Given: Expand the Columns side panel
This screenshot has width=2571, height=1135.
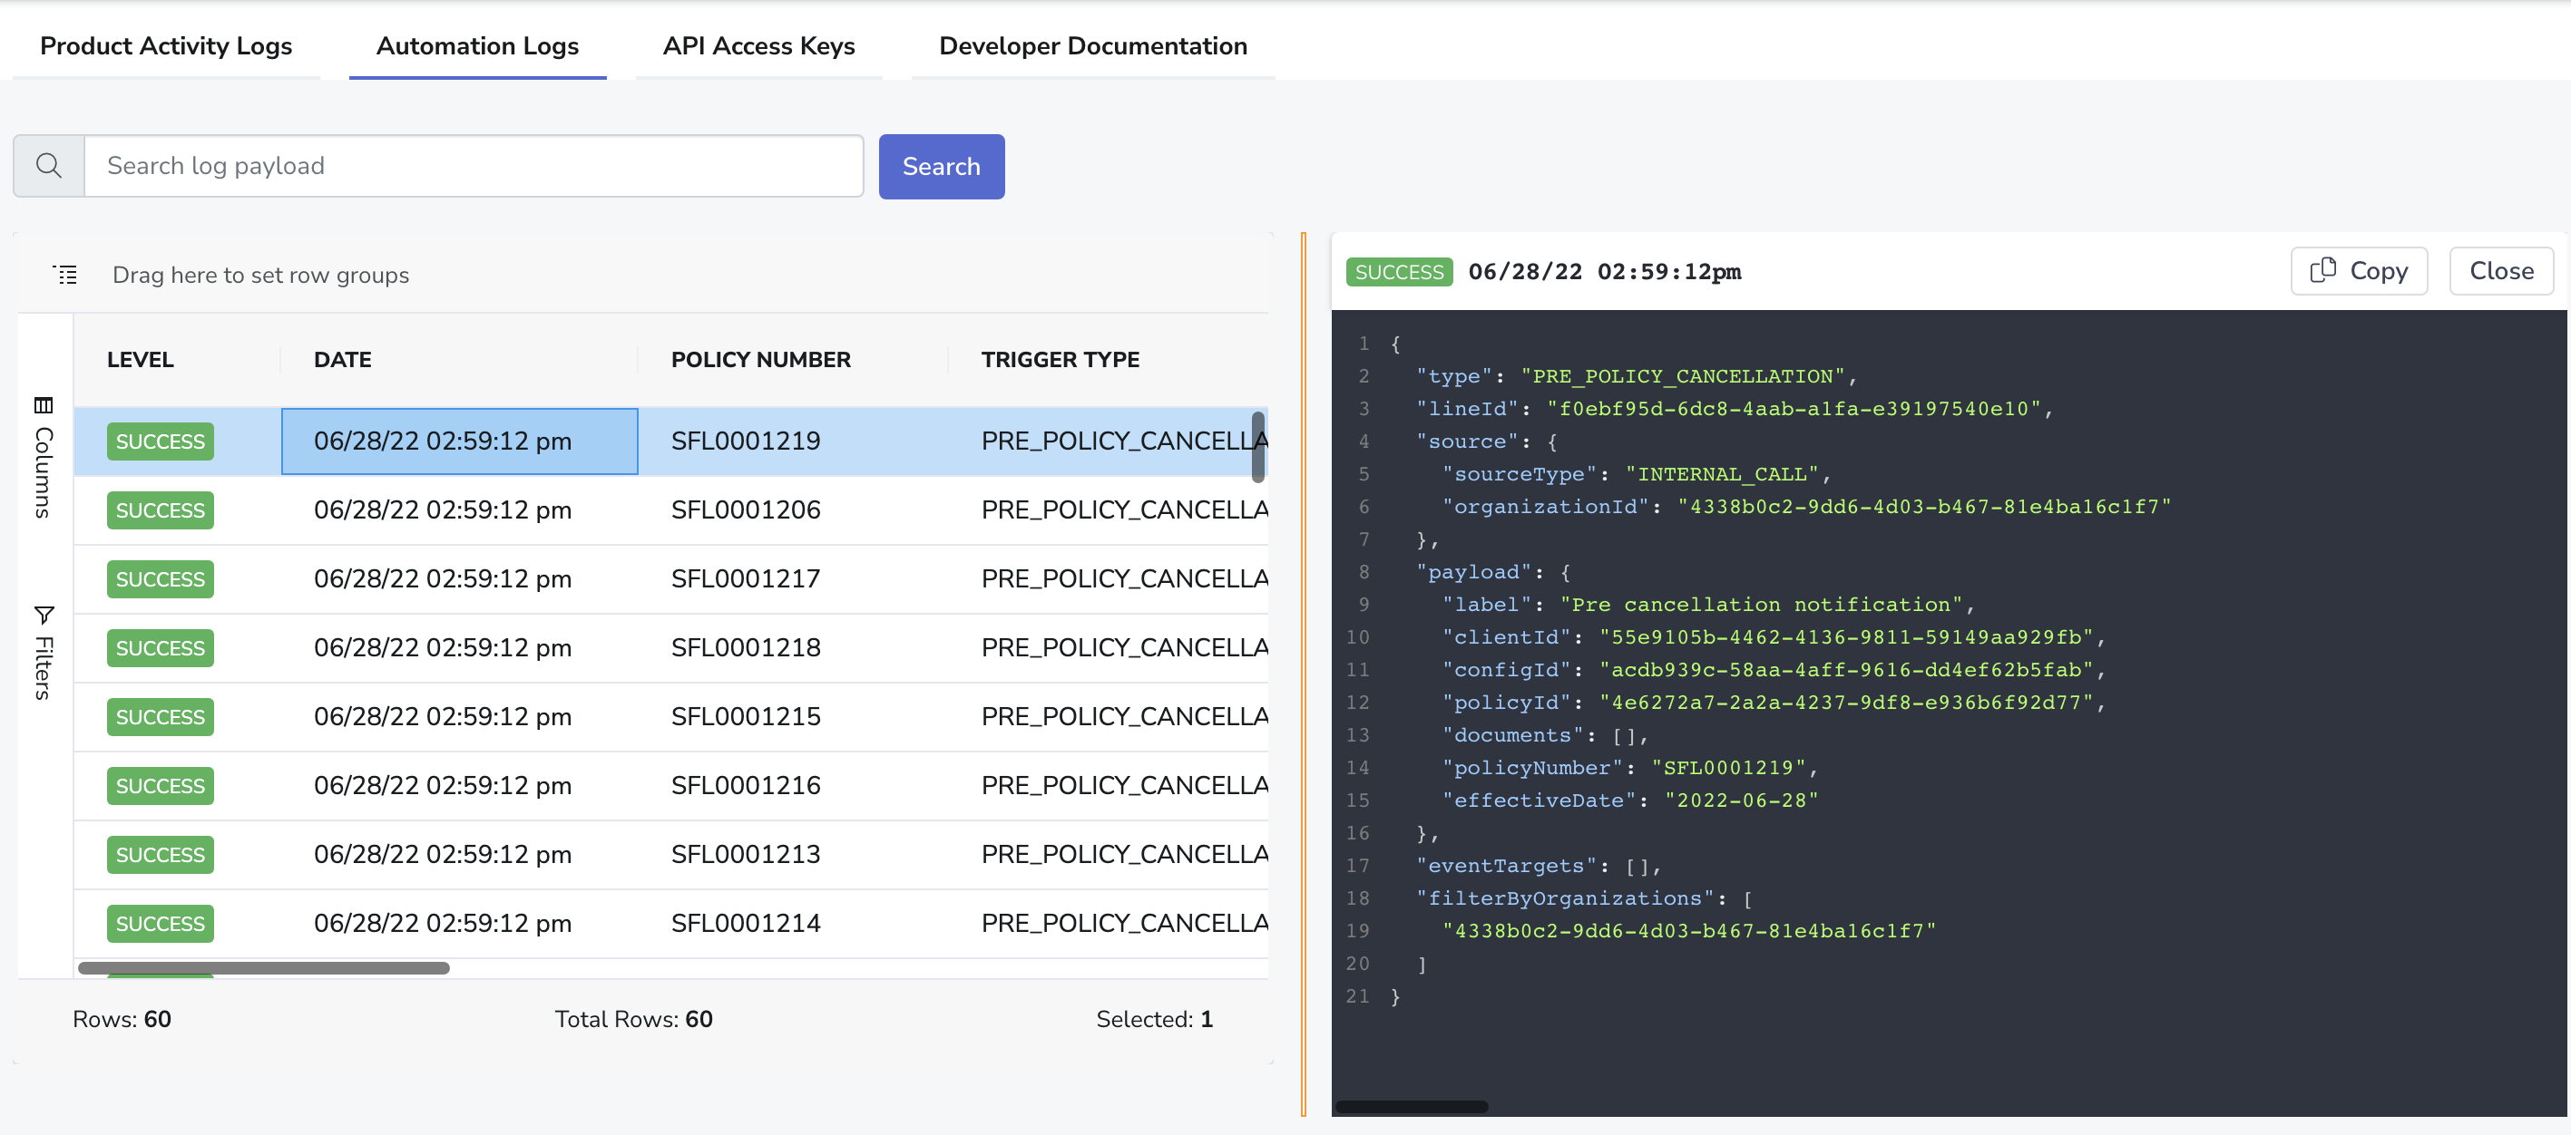Looking at the screenshot, I should tap(43, 458).
